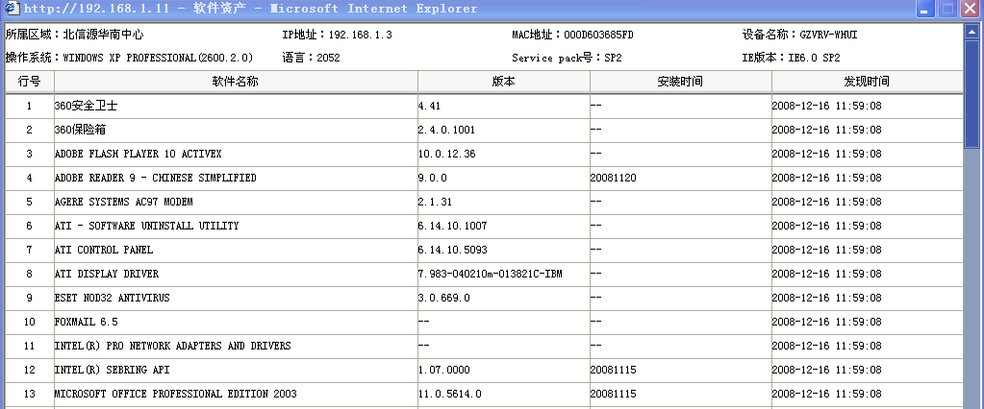Image resolution: width=984 pixels, height=409 pixels.
Task: Click the 安装时间 column header
Action: point(680,82)
